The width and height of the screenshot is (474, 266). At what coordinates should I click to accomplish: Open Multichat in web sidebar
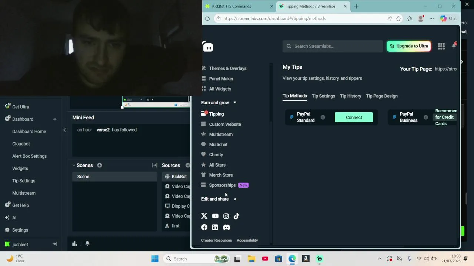click(x=218, y=145)
